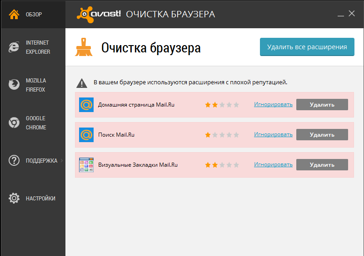Select the text Домашняя страница Mail.Ru

[x=136, y=105]
